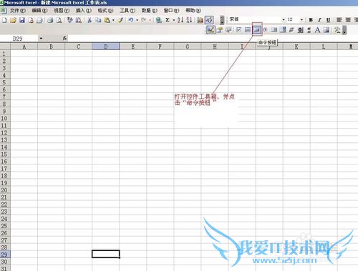Run the Spelling check icon

coord(69,20)
